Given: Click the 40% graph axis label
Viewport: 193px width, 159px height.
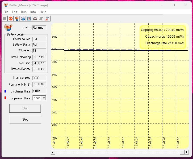Looking at the screenshot, I should (x=54, y=100).
